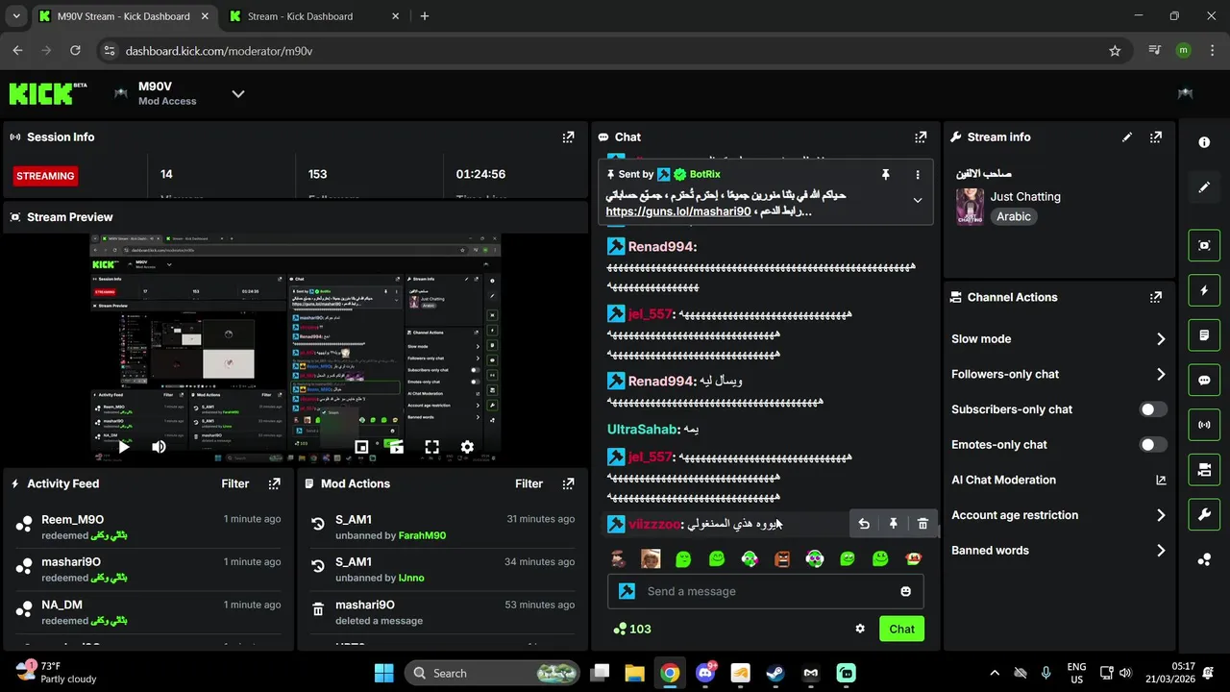Open the pinned message three-dot menu

click(918, 174)
